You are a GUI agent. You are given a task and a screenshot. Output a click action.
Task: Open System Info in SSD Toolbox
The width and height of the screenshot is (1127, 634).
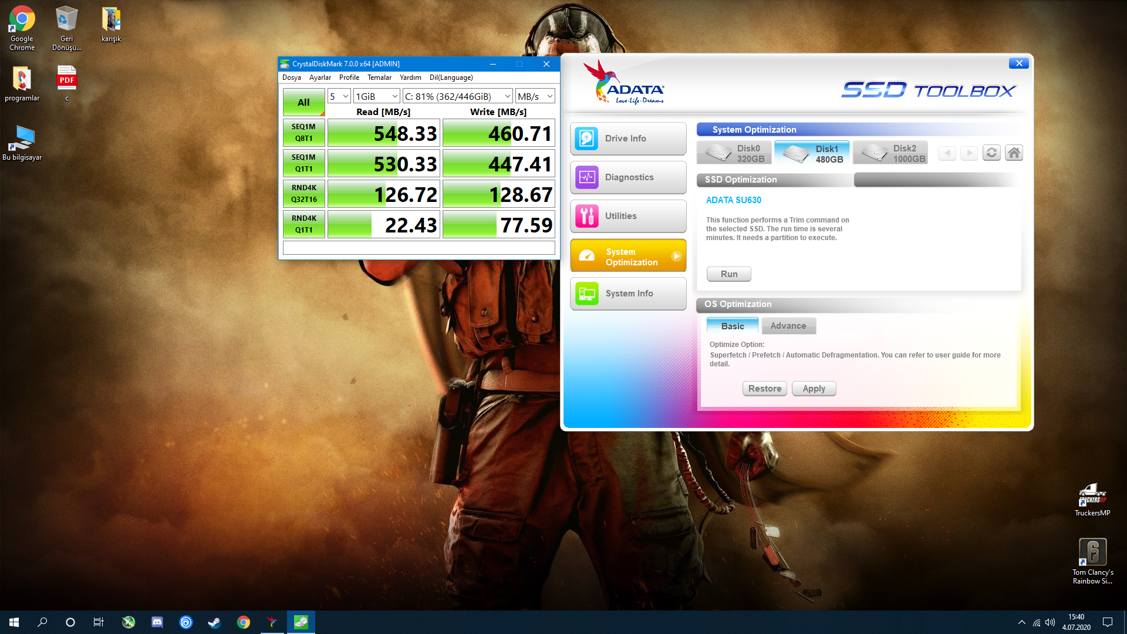tap(628, 294)
